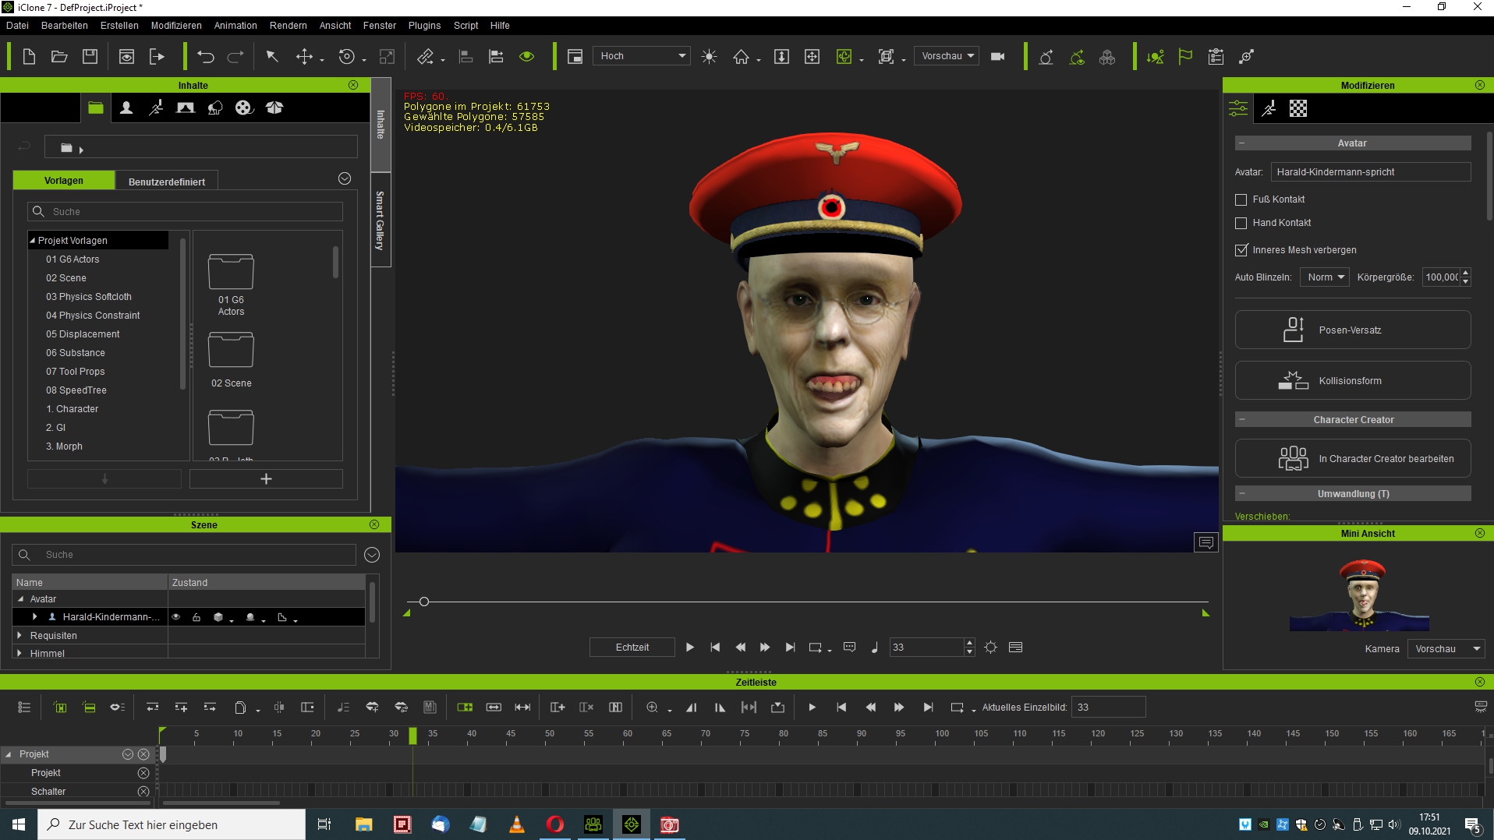Open the Hoch quality dropdown

[643, 56]
